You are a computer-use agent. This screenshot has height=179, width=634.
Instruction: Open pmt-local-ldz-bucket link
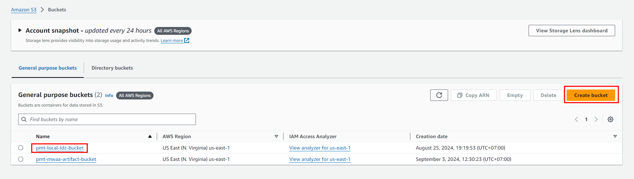[60, 148]
